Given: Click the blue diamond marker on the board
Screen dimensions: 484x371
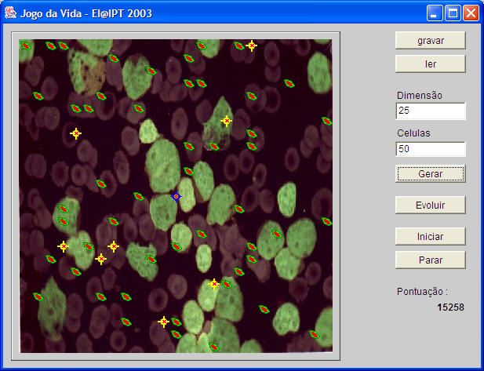Looking at the screenshot, I should (176, 196).
